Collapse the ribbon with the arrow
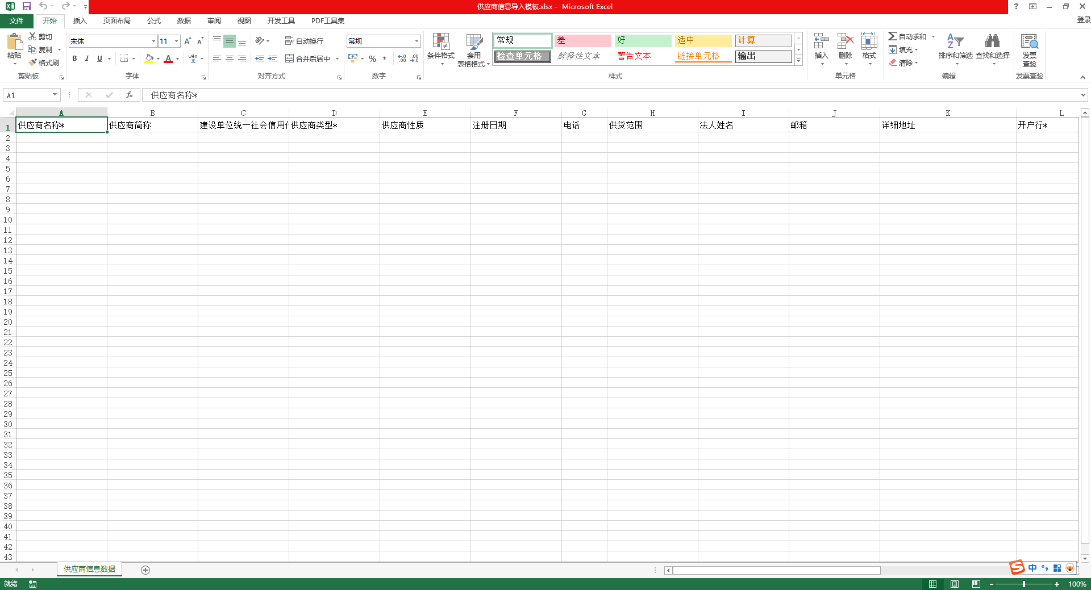1091x590 pixels. click(1082, 77)
